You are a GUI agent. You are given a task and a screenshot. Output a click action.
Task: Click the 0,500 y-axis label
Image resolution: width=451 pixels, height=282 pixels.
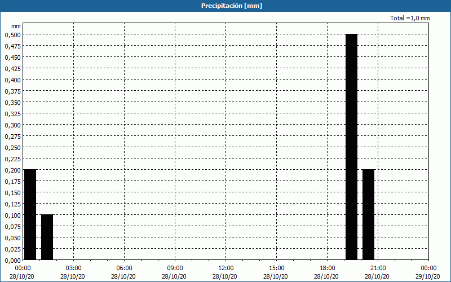point(12,34)
